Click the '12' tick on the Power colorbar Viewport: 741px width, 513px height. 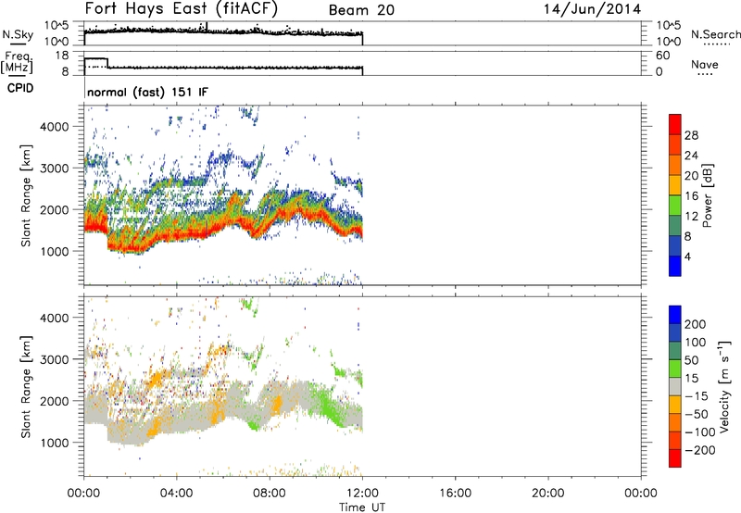(691, 217)
